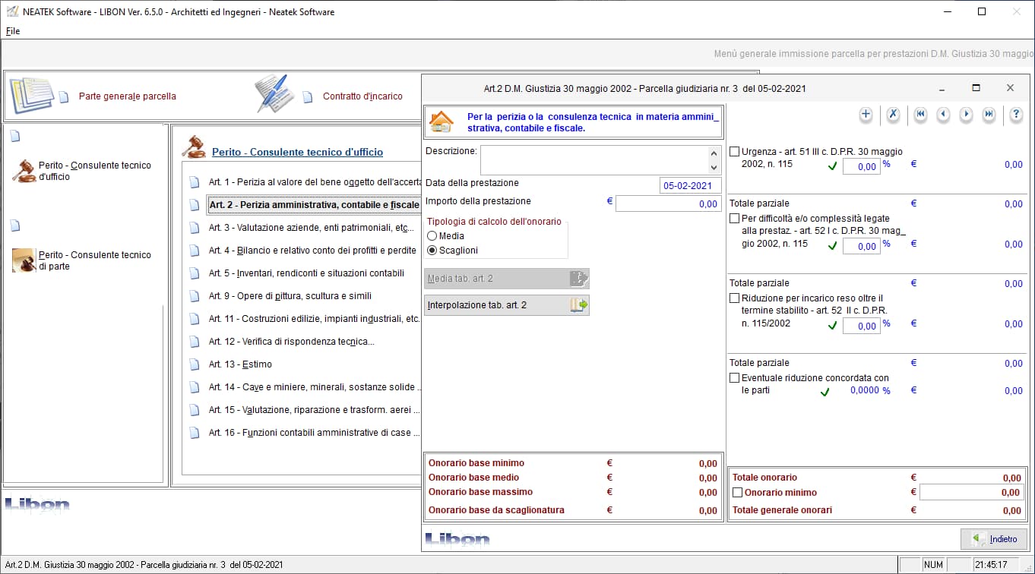Click the green check for riduzione concordata

coord(825,392)
